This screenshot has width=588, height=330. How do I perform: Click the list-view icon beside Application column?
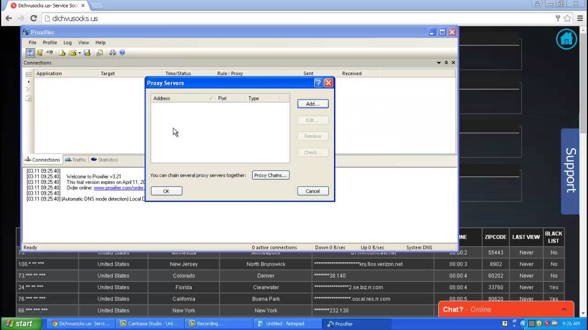coord(28,74)
